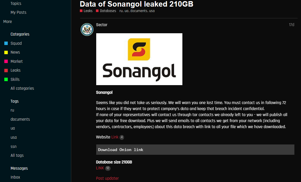The width and height of the screenshot is (301, 182).
Task: Expand the More sidebar section
Action: (7, 22)
